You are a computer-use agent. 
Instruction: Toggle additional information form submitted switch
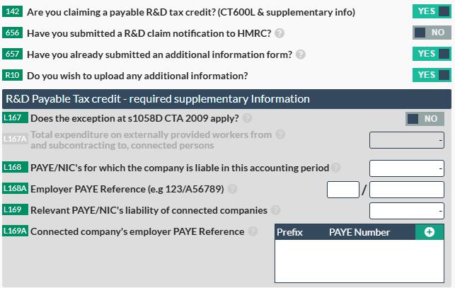tap(432, 54)
